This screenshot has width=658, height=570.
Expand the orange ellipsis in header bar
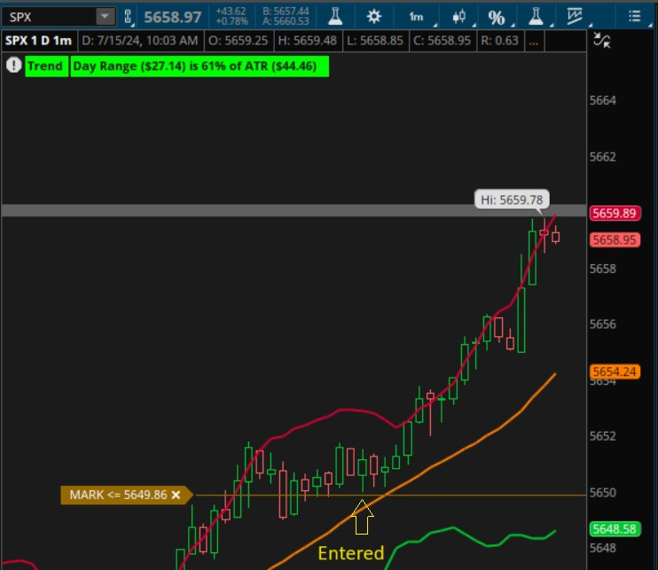pyautogui.click(x=533, y=41)
